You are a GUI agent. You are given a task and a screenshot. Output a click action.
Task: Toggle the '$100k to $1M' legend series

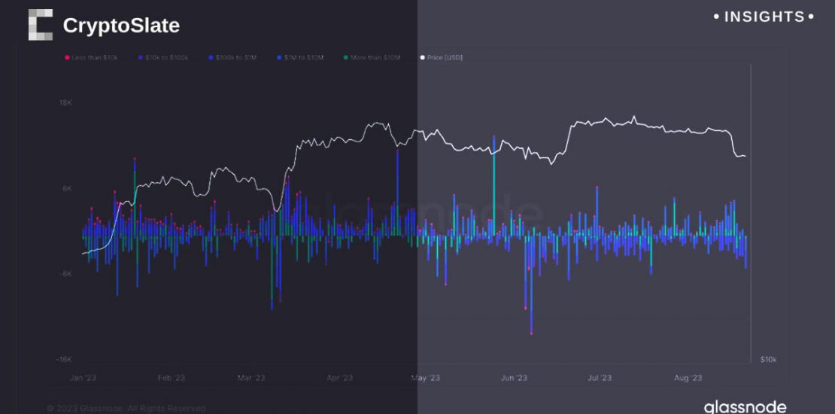point(240,58)
